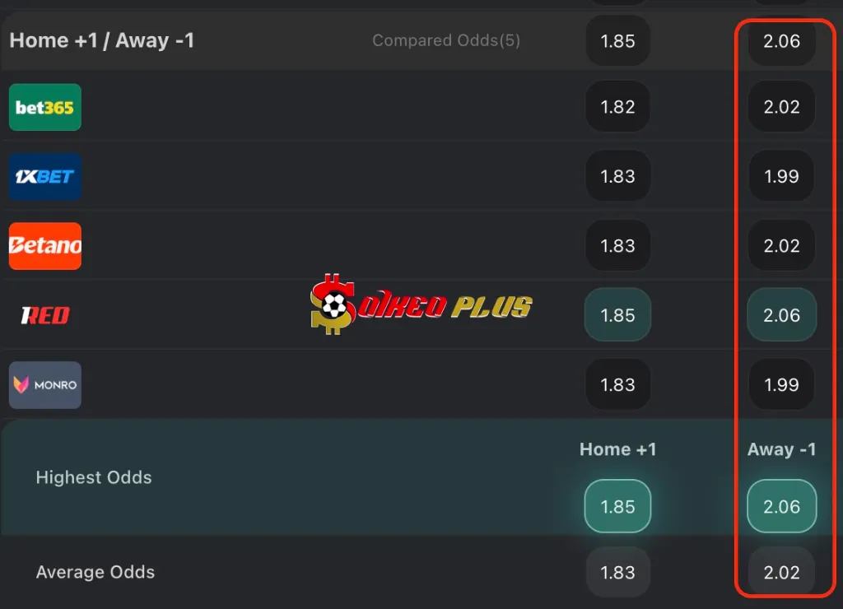
Task: Open the 1RED bookmaker logo
Action: tap(44, 315)
